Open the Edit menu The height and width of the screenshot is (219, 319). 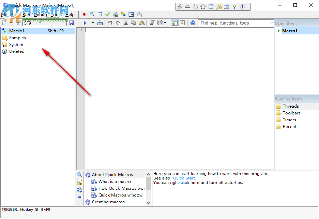(15, 14)
